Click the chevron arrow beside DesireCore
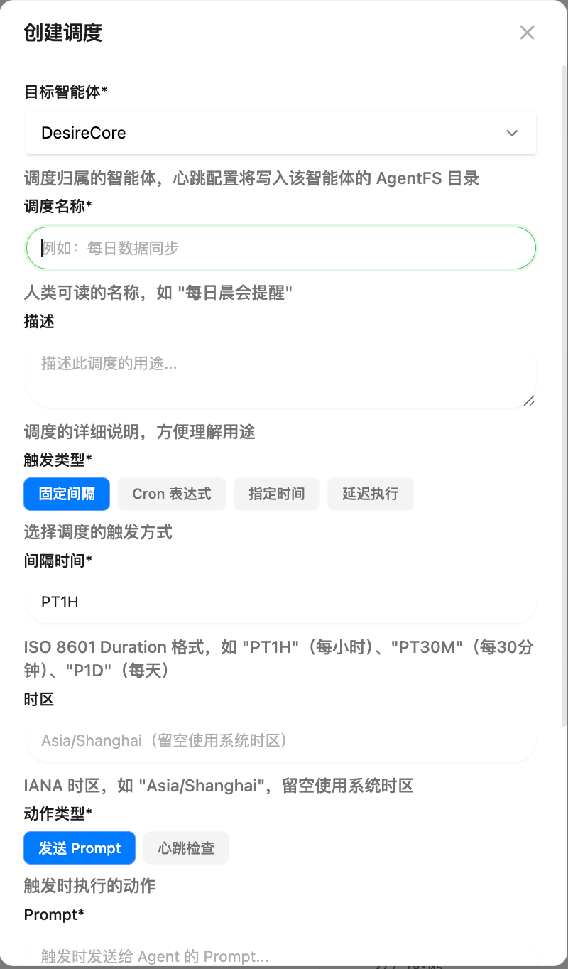This screenshot has height=969, width=568. point(512,133)
